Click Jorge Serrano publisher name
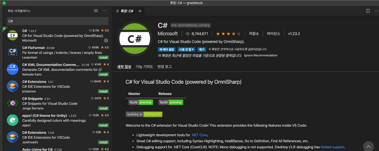Image resolution: width=379 pixels, height=151 pixels. click(33, 108)
